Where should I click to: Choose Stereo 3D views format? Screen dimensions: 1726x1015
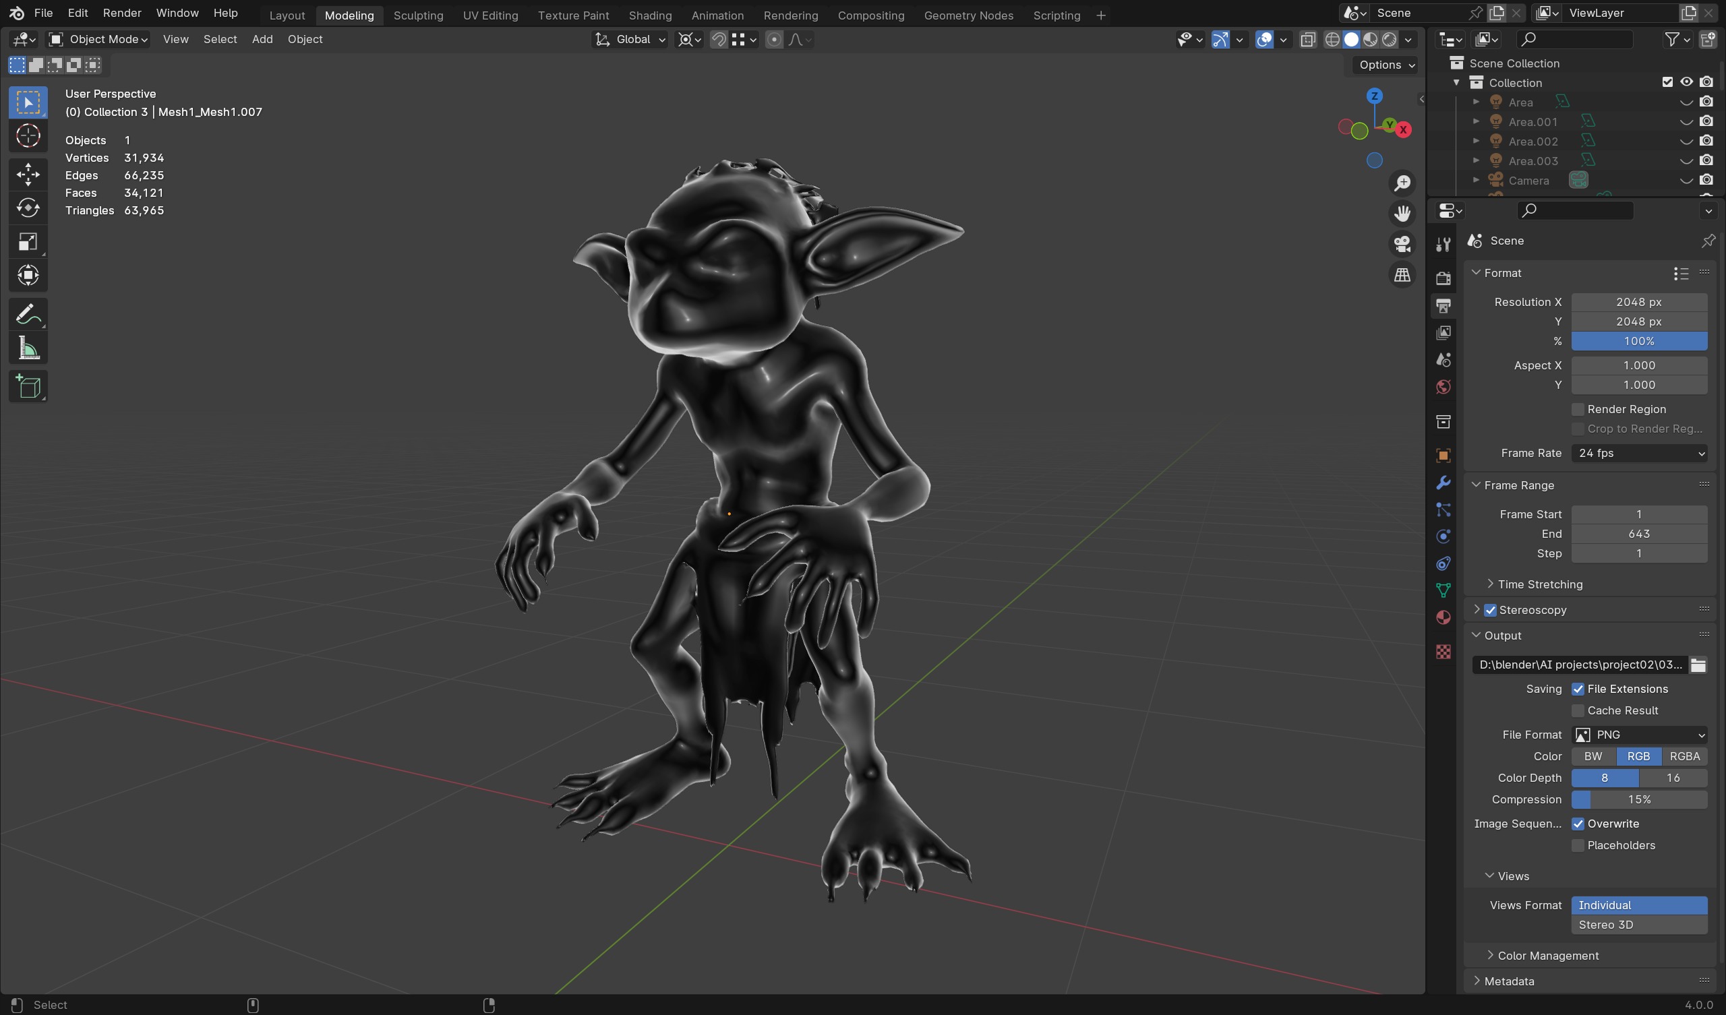pos(1638,925)
